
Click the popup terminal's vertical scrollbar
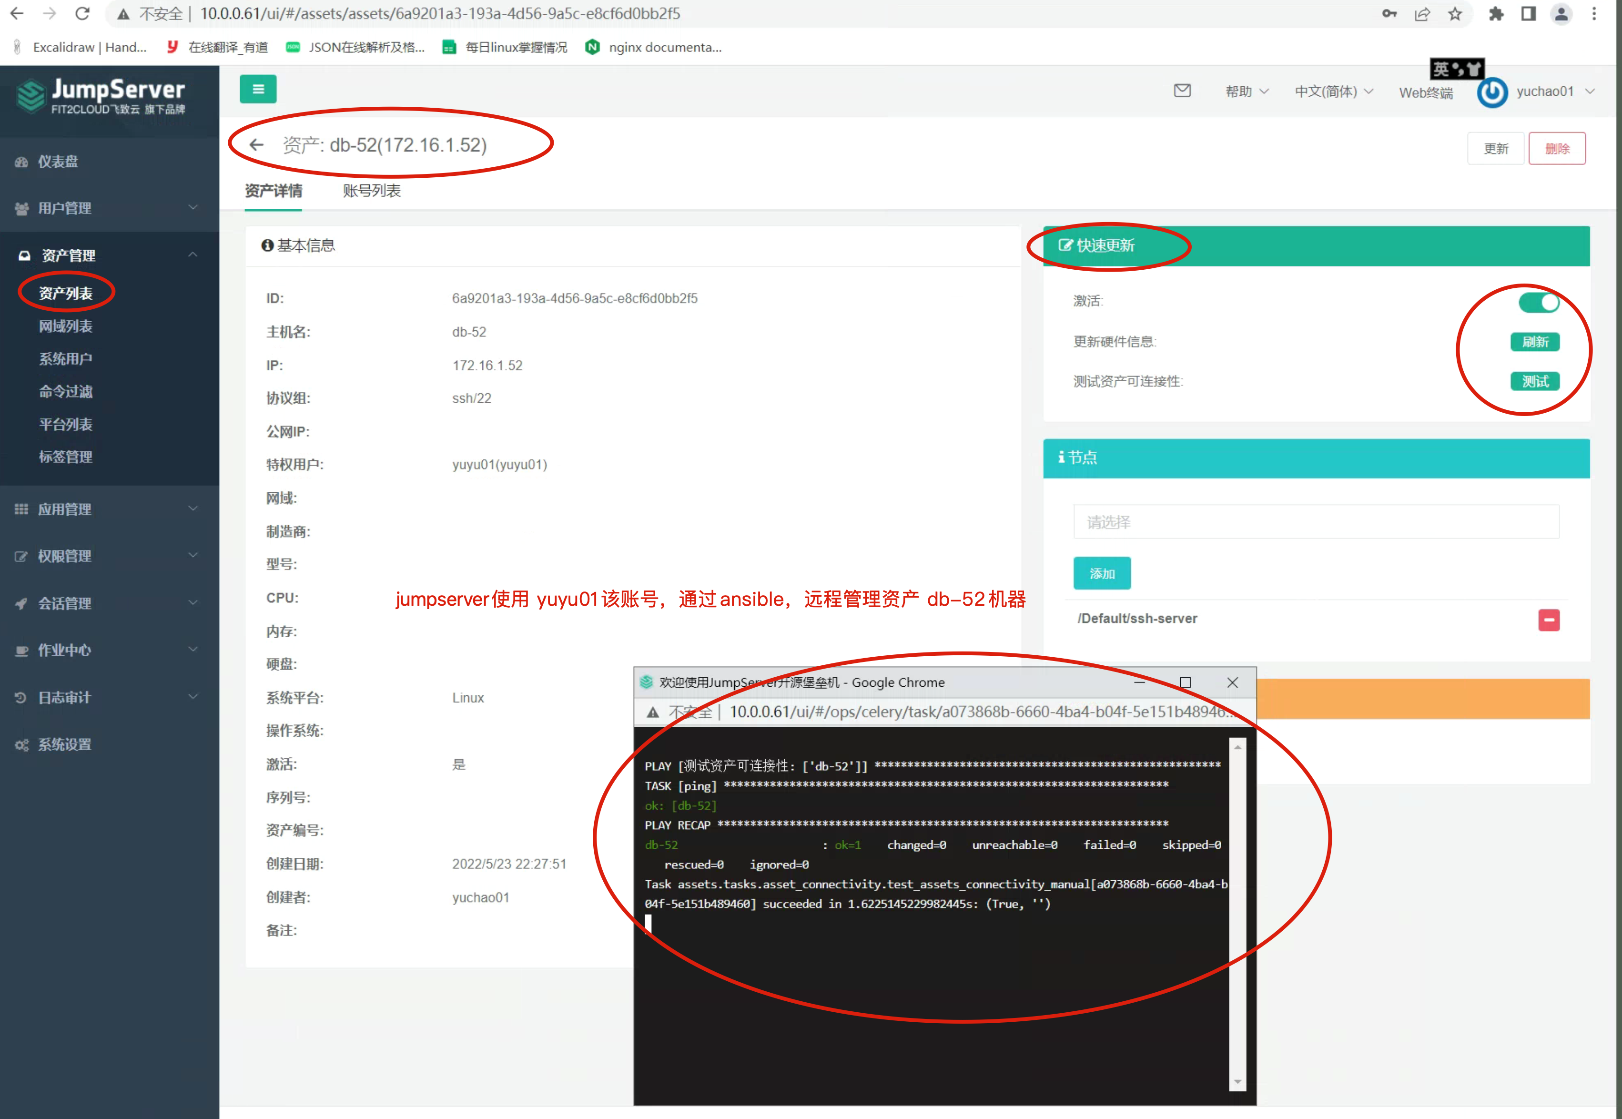[1237, 912]
